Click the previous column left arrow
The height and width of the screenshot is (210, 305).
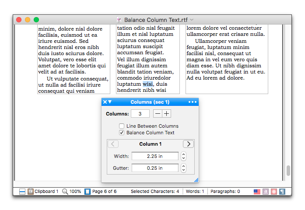coord(113,144)
